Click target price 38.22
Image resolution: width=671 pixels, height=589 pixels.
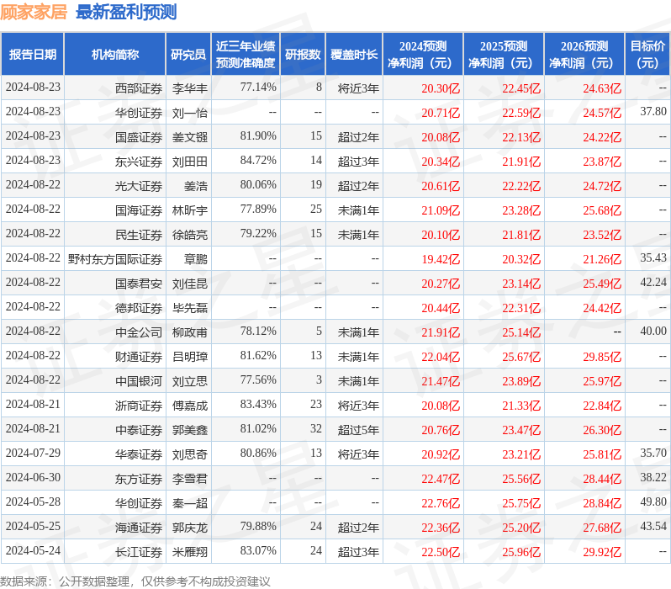click(653, 478)
